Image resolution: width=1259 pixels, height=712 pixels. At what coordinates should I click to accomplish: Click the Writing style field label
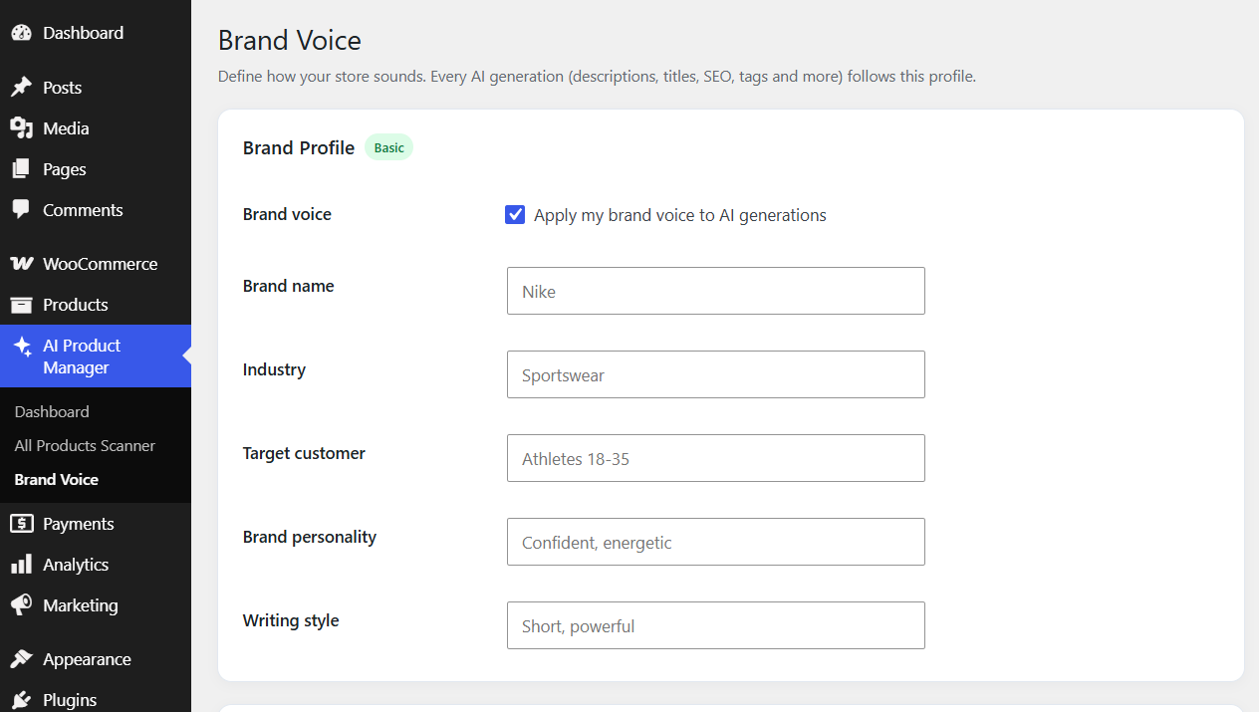point(291,620)
